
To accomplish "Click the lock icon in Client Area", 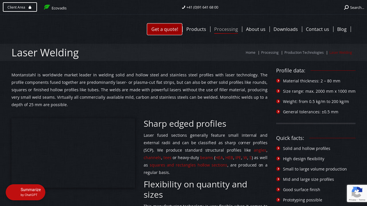I will coord(30,7).
